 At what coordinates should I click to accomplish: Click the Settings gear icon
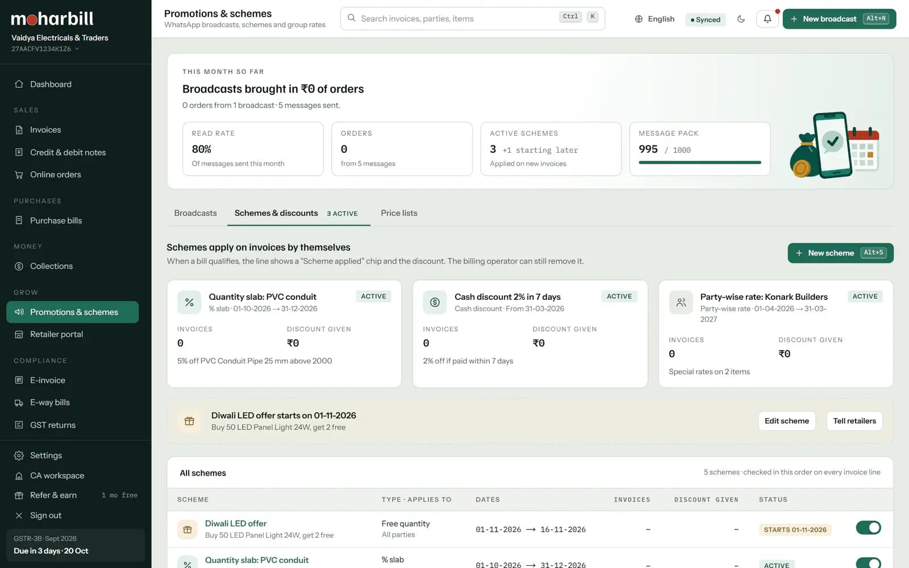19,456
